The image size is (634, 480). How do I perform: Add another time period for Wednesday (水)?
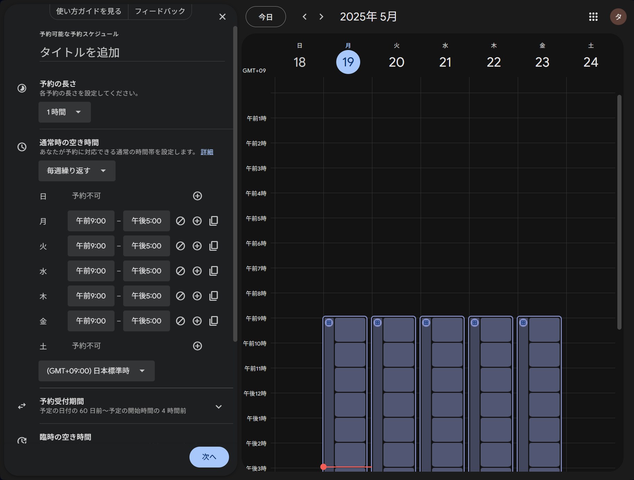click(197, 271)
